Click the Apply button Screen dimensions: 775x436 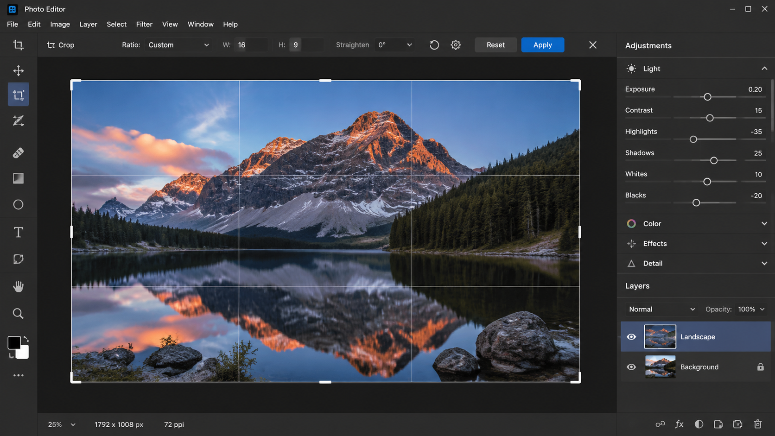543,45
